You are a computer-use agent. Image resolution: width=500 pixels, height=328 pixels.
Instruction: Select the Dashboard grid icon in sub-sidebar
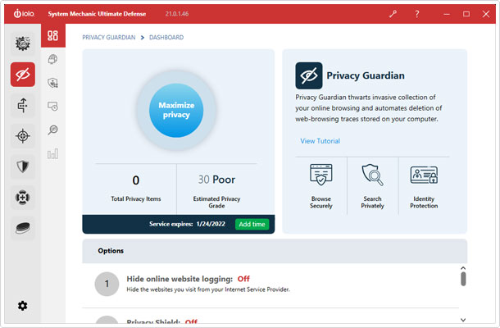(x=53, y=35)
